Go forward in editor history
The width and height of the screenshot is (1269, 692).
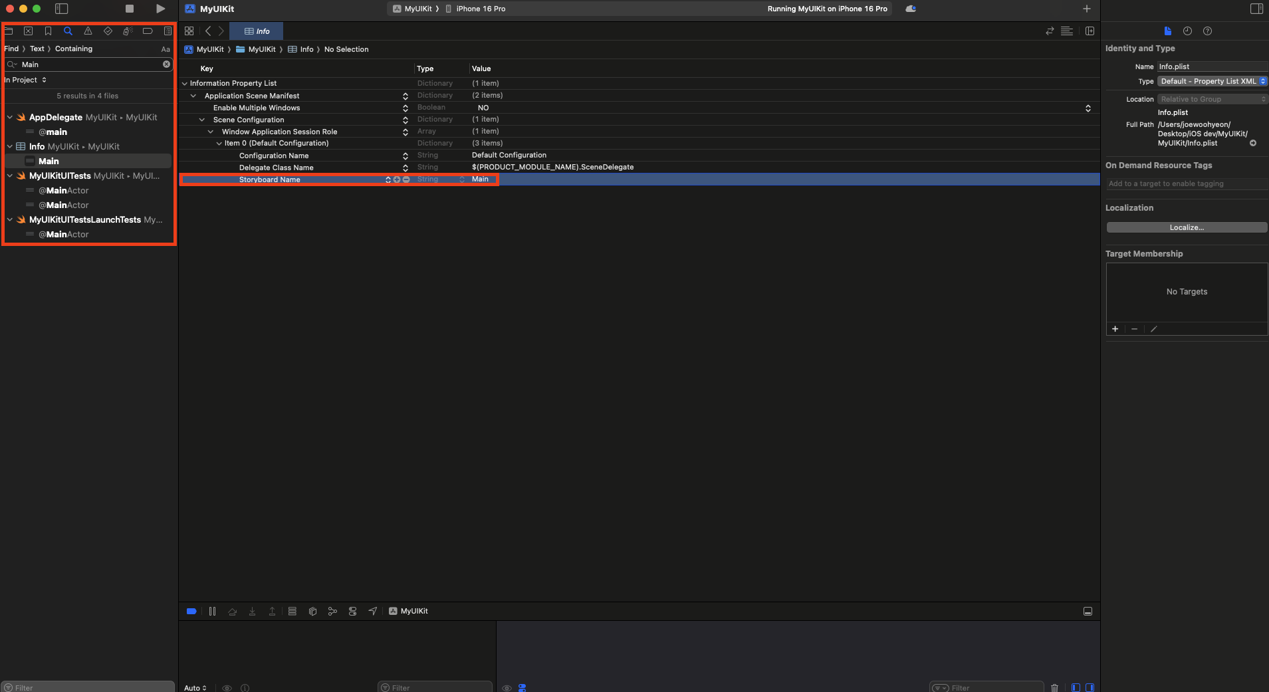pos(221,31)
